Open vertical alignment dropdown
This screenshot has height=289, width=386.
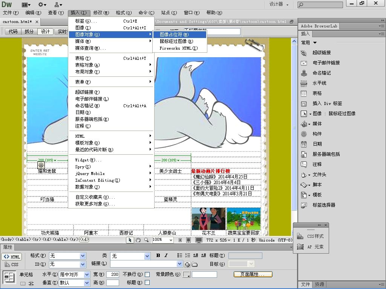tap(87, 283)
